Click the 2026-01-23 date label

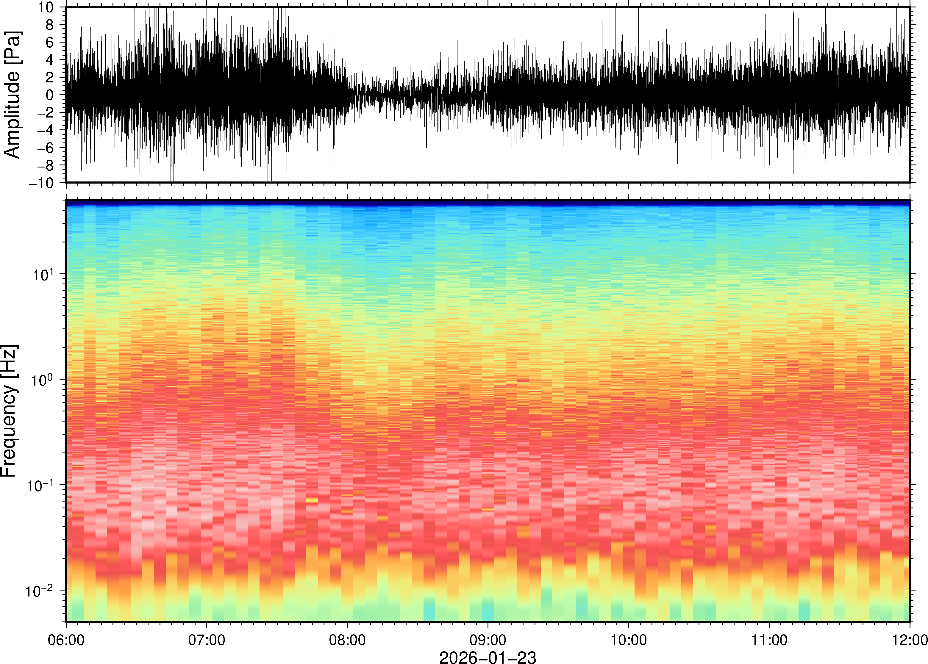pyautogui.click(x=488, y=657)
